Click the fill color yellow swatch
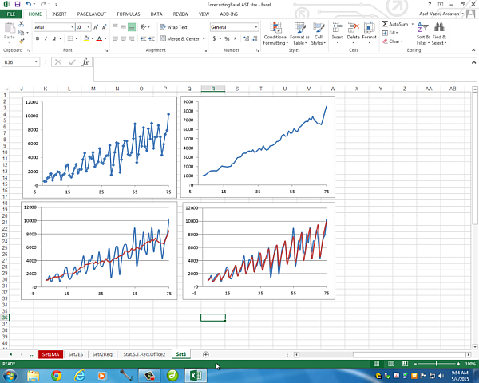479x383 pixels. [86, 39]
